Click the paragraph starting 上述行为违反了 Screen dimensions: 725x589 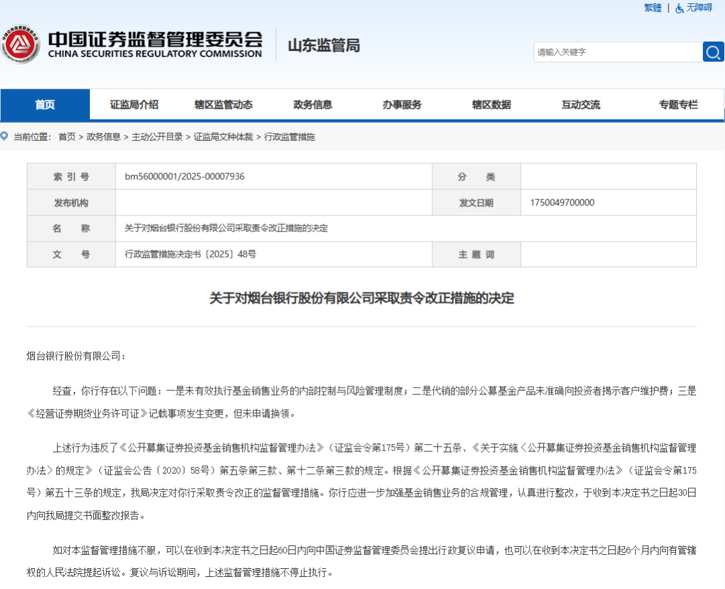(362, 482)
